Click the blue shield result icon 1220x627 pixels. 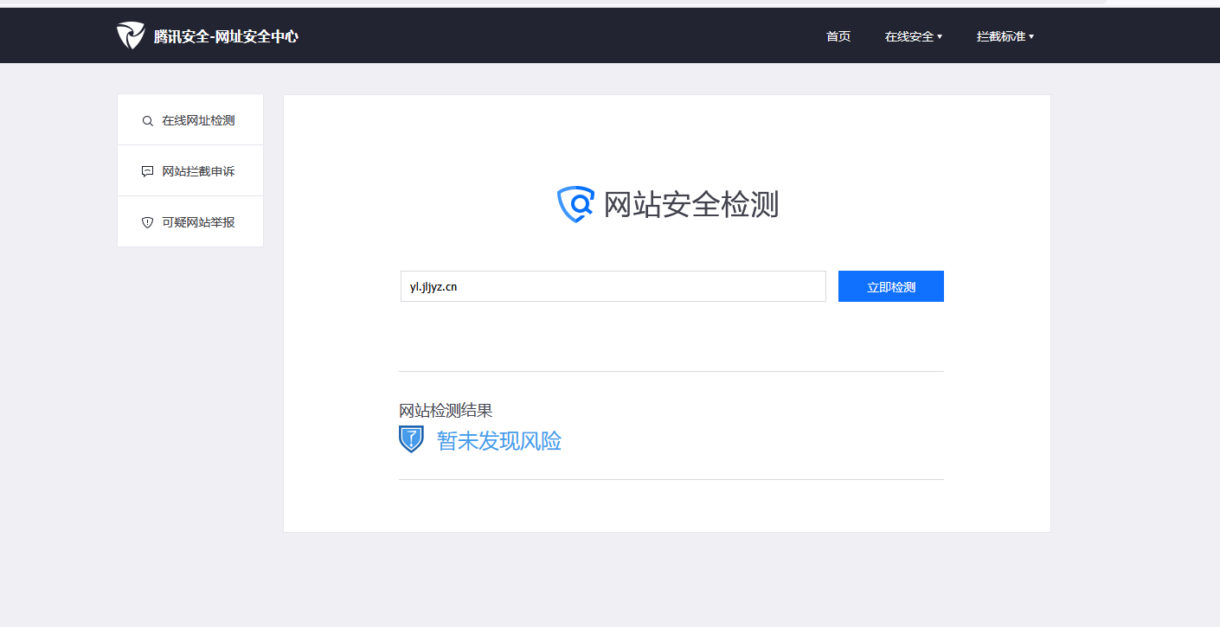(x=411, y=439)
